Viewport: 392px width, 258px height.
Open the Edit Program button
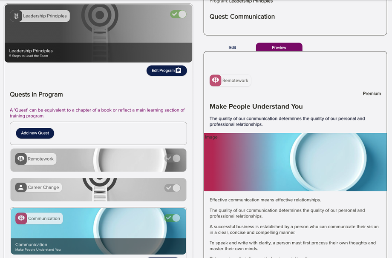click(167, 71)
